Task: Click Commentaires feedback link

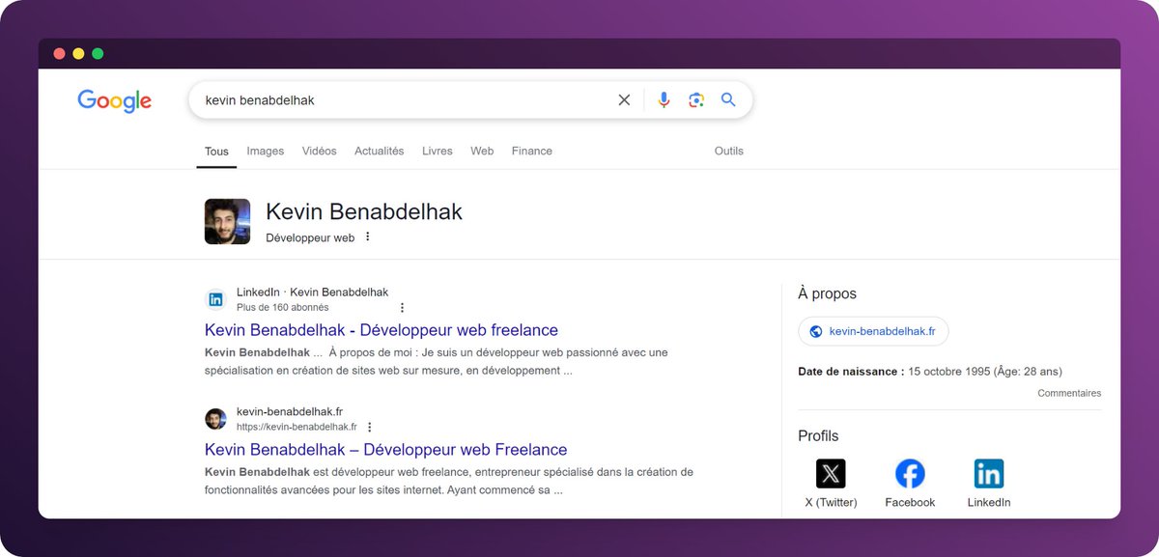Action: pyautogui.click(x=1069, y=393)
